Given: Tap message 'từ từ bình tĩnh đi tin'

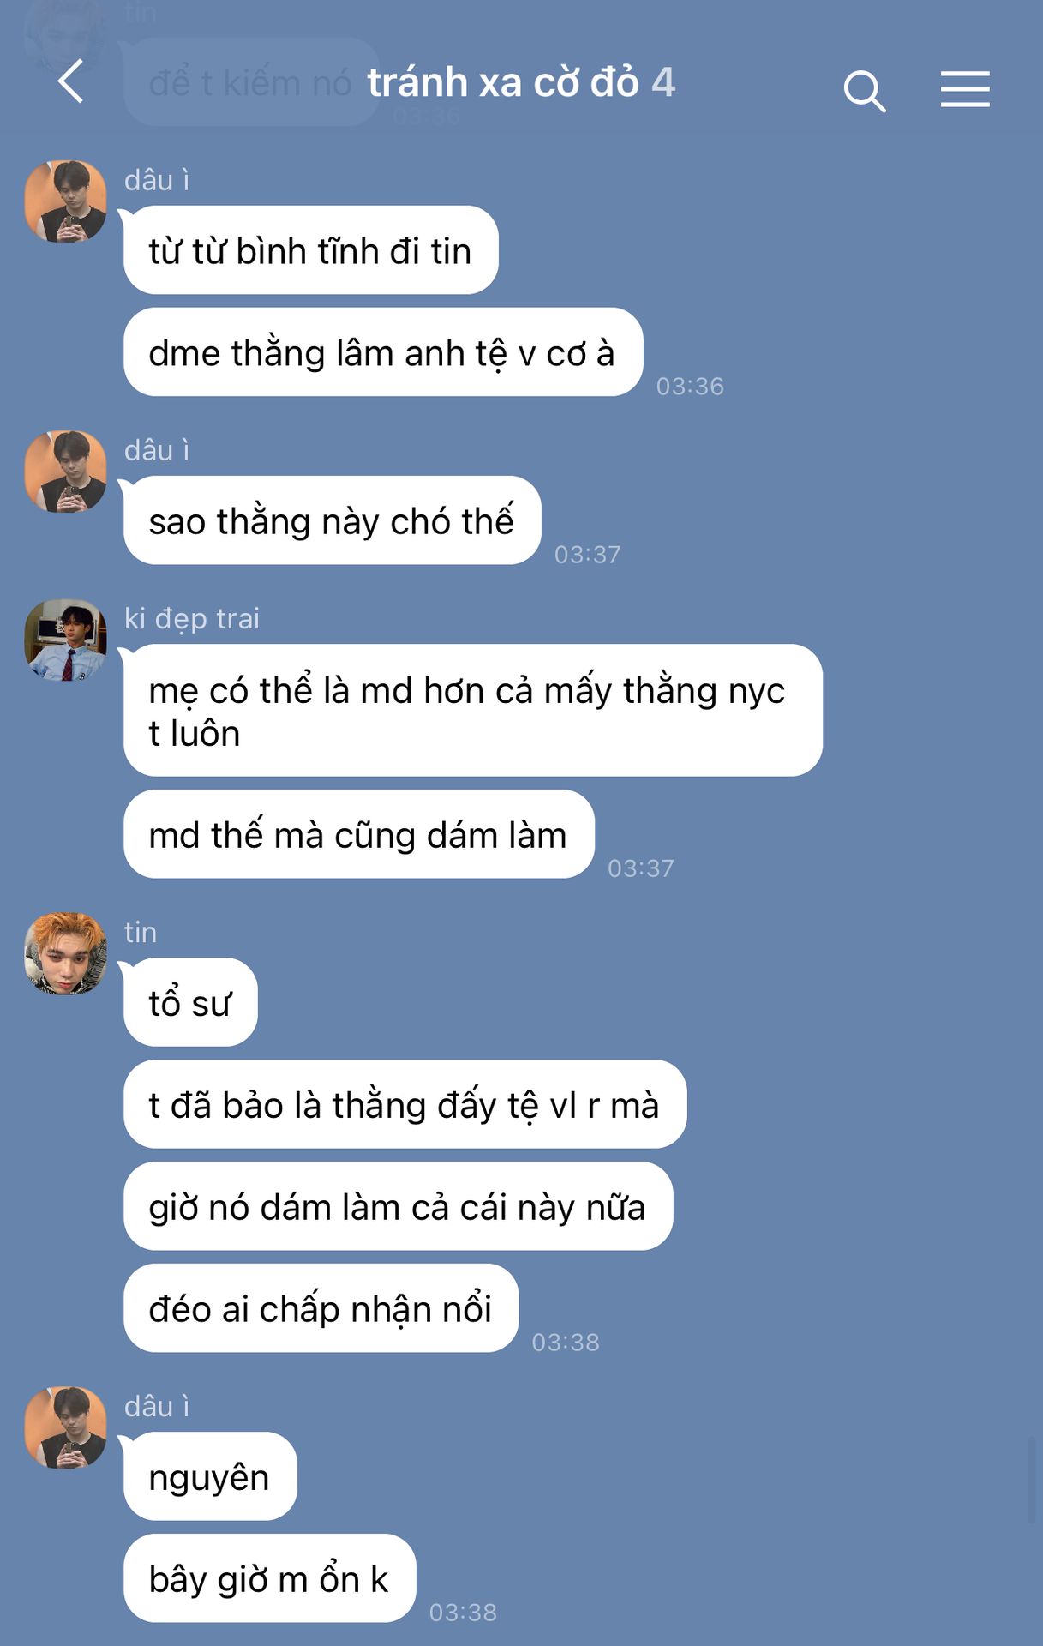Looking at the screenshot, I should click(311, 250).
